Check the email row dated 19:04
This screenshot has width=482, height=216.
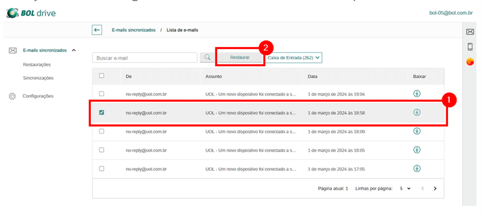tap(102, 94)
